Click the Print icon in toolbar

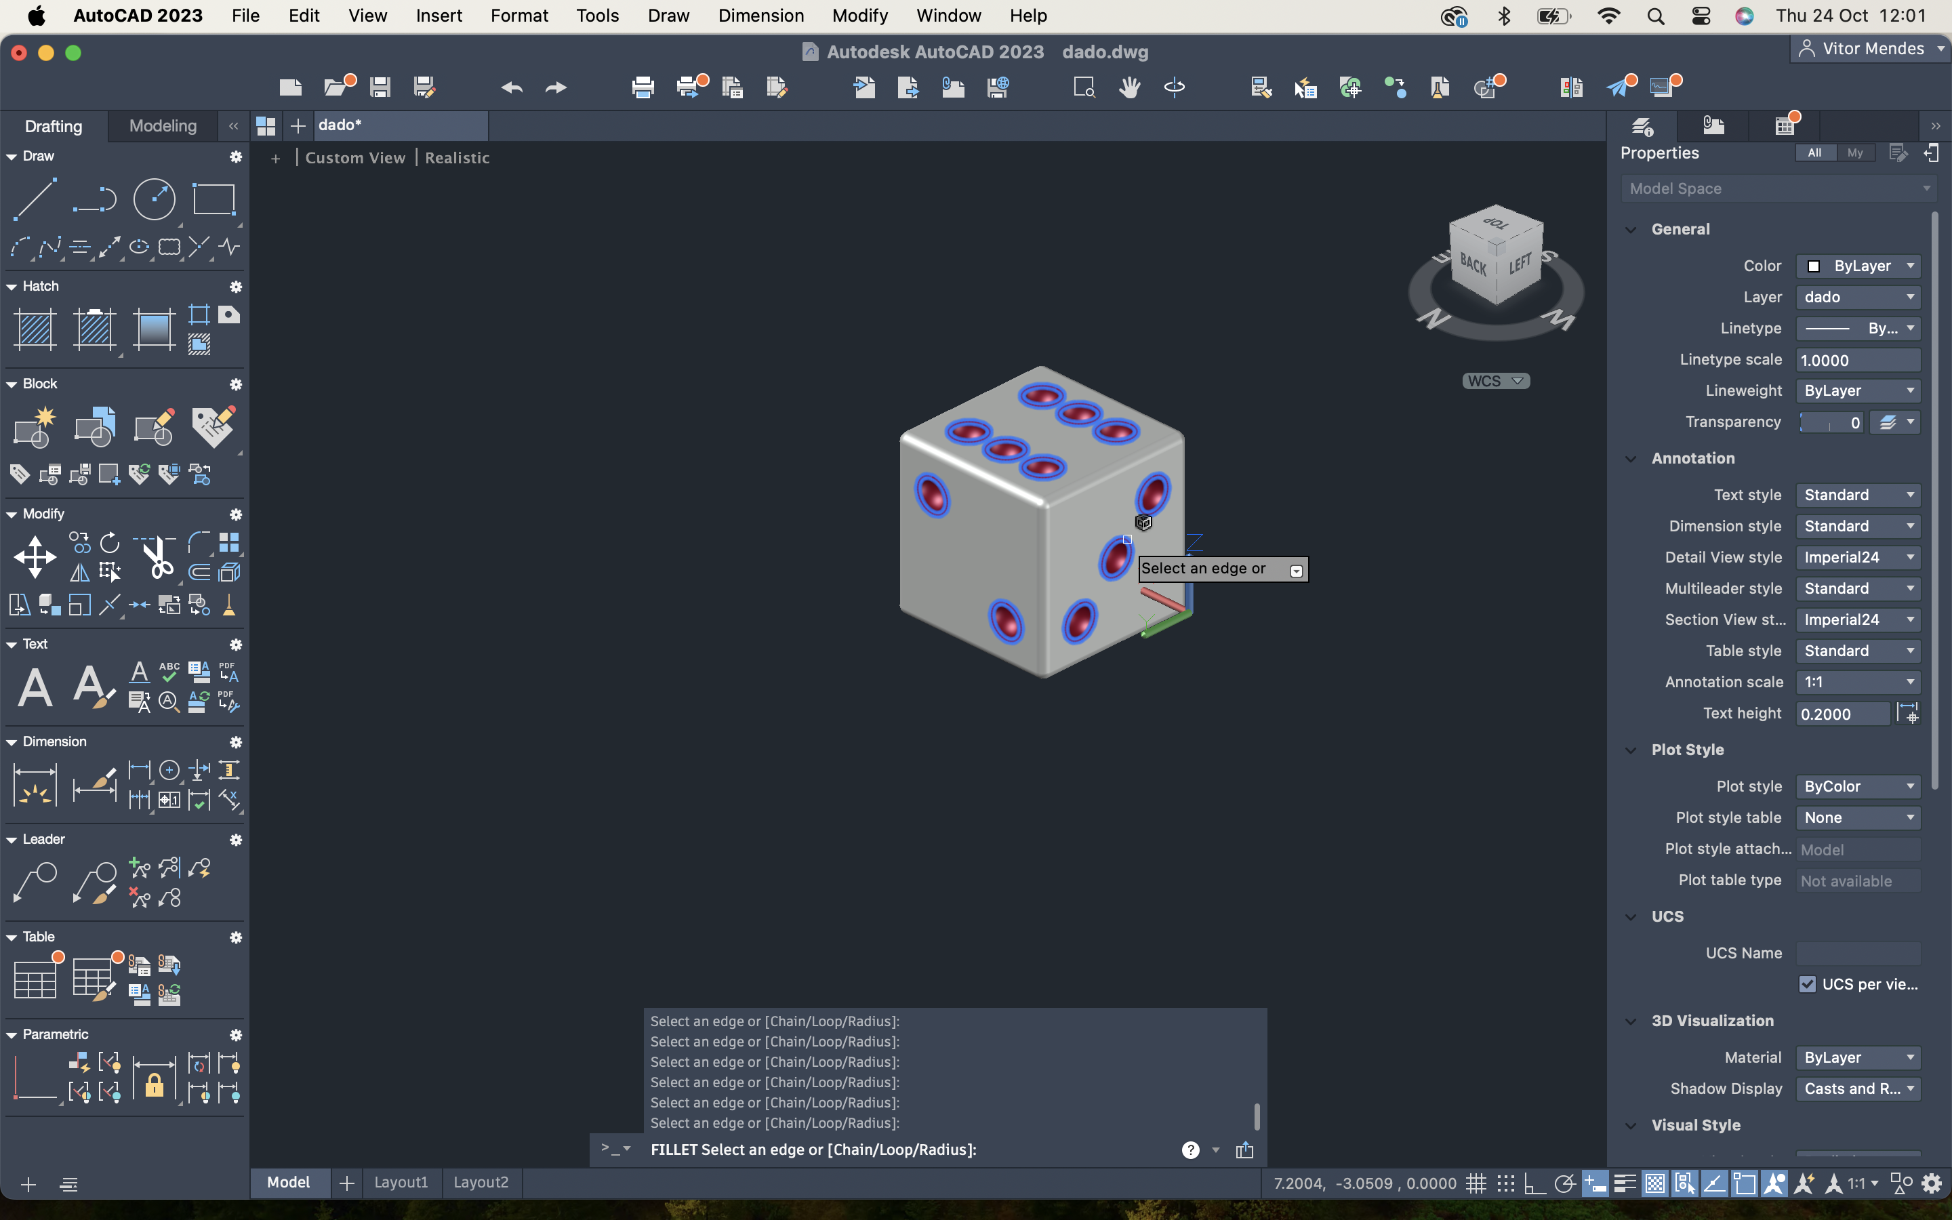[x=643, y=86]
